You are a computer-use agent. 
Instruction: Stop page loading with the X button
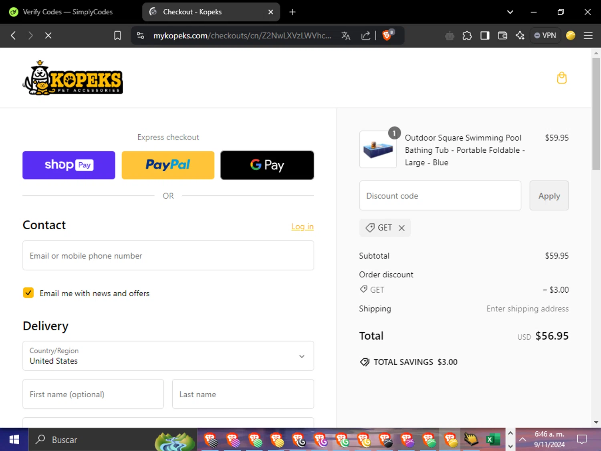point(48,36)
